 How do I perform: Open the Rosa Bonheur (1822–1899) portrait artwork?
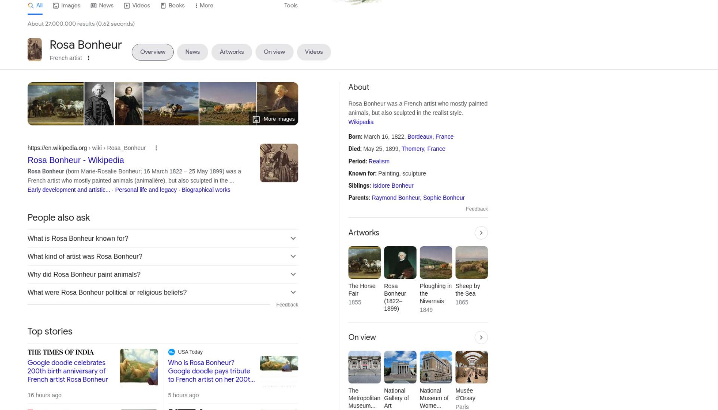click(x=400, y=279)
